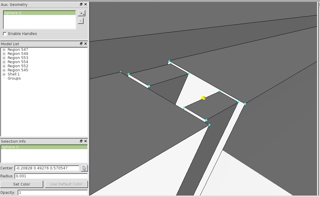
Task: Select Region 547 in Model List
Action: [18, 50]
